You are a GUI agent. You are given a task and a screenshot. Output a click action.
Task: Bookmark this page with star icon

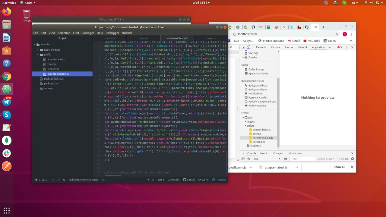(x=337, y=34)
